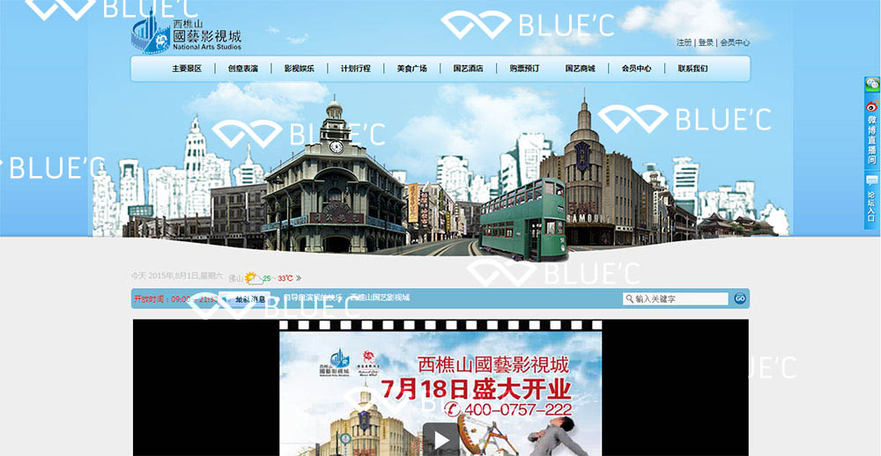
Task: Open the Weibo 微博直播间 sidebar icon
Action: pyautogui.click(x=871, y=132)
